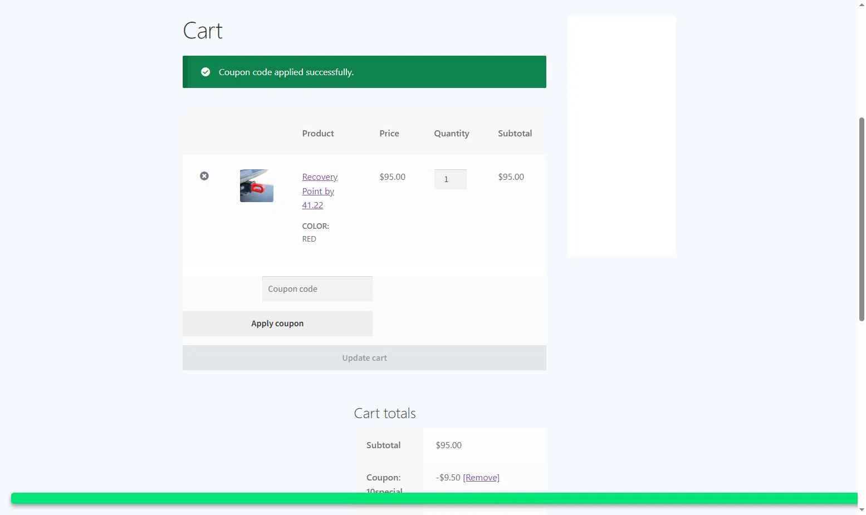The width and height of the screenshot is (866, 515).
Task: Click the Update cart button
Action: tap(364, 358)
